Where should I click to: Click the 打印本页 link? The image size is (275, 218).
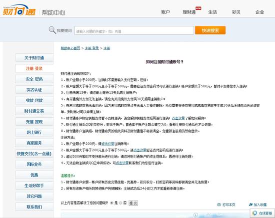coord(228,205)
